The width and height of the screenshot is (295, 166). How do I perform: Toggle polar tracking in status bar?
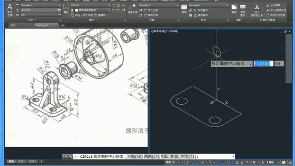pos(202,162)
